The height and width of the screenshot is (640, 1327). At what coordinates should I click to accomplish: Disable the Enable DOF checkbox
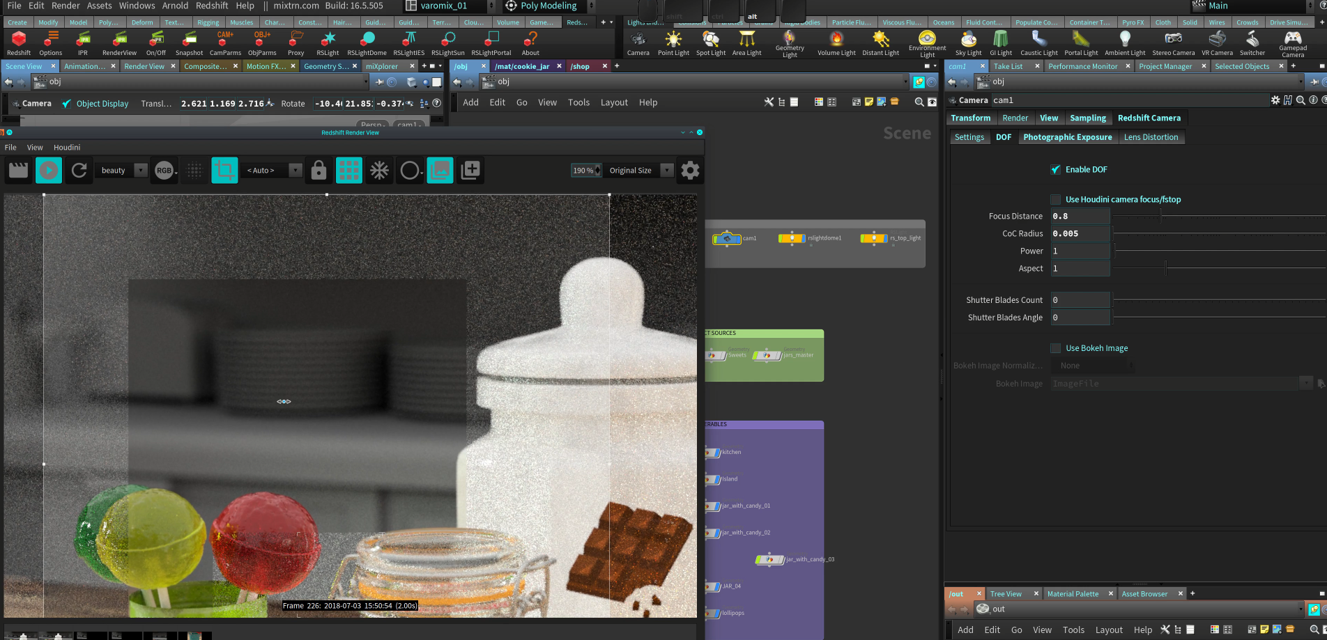[x=1055, y=170]
